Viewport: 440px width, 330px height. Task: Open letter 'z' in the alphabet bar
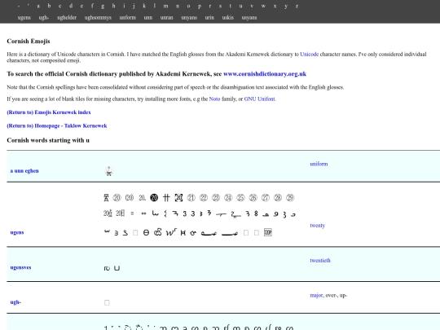pyautogui.click(x=297, y=6)
